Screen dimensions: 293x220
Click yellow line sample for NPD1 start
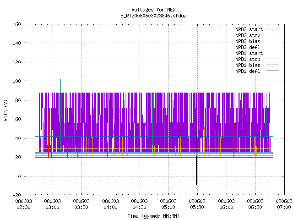272,53
